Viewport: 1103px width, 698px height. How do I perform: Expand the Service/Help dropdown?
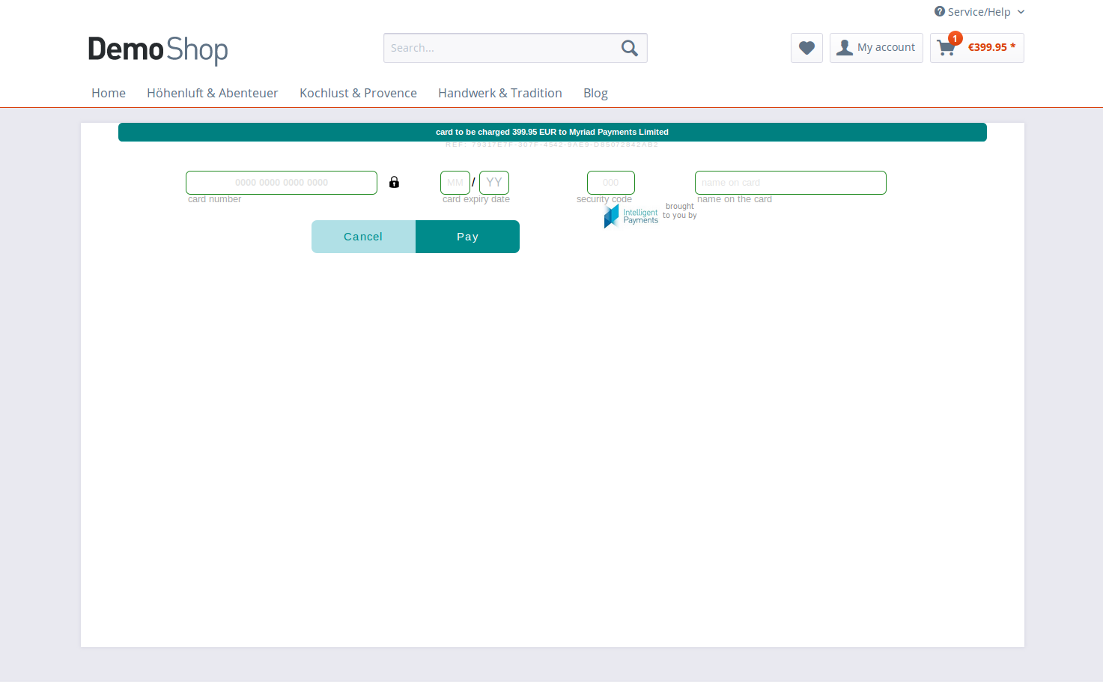coord(979,12)
